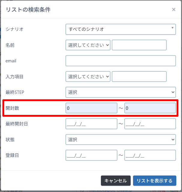Click the 開封数 label text
This screenshot has width=182, height=192.
(12, 108)
